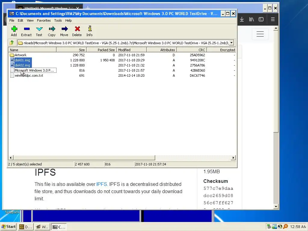Click the 7-Zip title bar icon
Image resolution: width=308 pixels, height=231 pixels.
pyautogui.click(x=12, y=14)
